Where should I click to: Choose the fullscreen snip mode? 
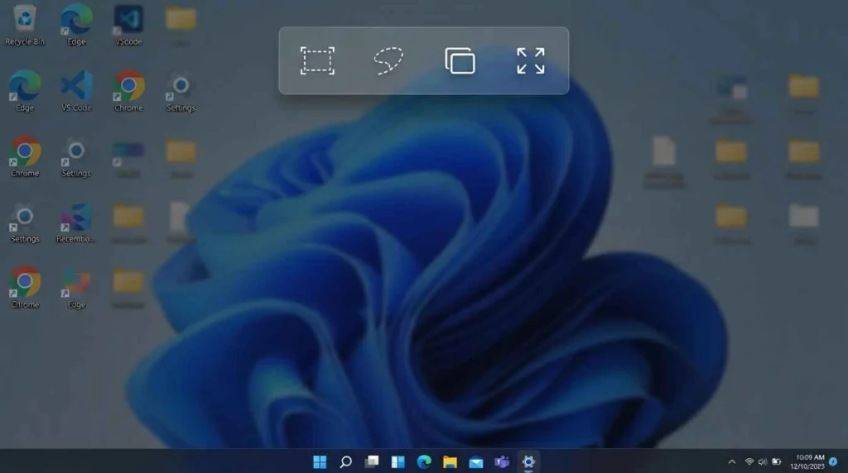(x=531, y=60)
